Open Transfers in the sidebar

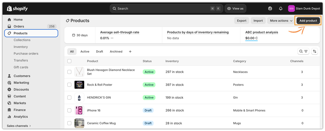21,60
